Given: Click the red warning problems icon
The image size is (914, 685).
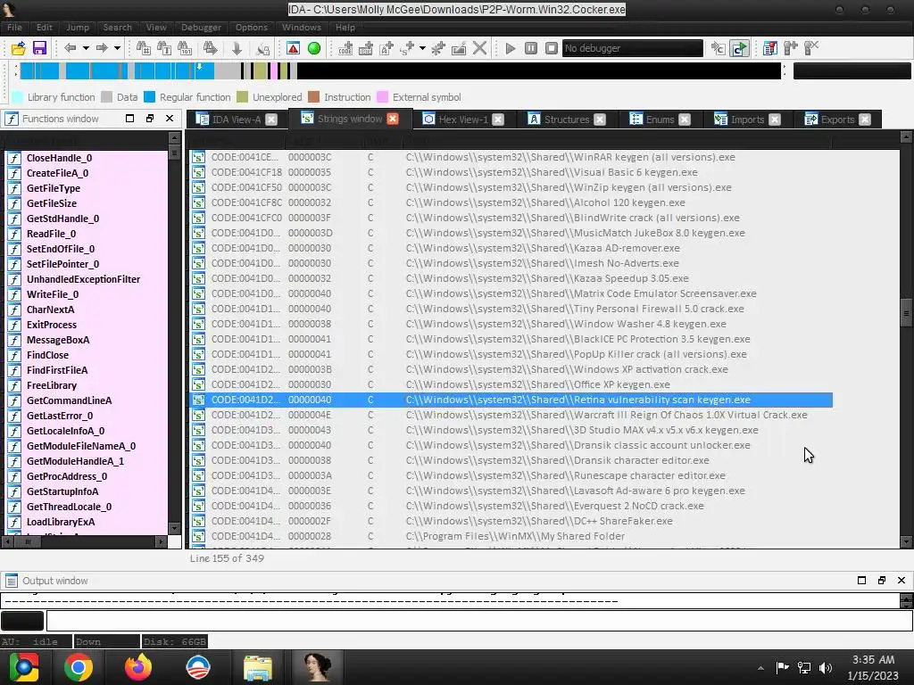Looking at the screenshot, I should (x=293, y=48).
